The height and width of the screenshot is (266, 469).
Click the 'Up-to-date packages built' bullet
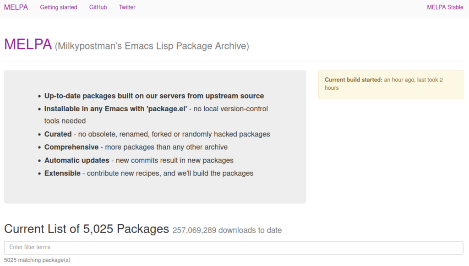pyautogui.click(x=154, y=96)
